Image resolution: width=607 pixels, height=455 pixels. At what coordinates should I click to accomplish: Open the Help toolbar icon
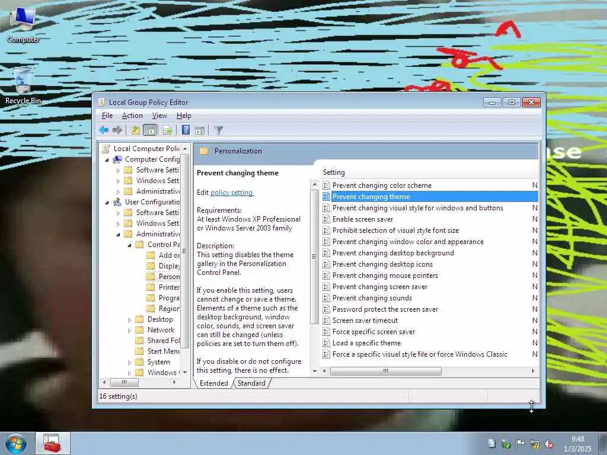tap(186, 130)
